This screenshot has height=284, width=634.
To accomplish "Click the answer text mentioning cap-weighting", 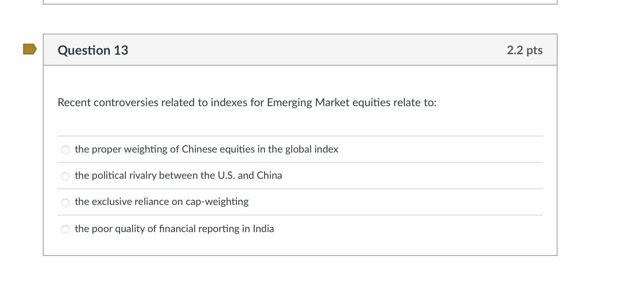I will [x=161, y=202].
